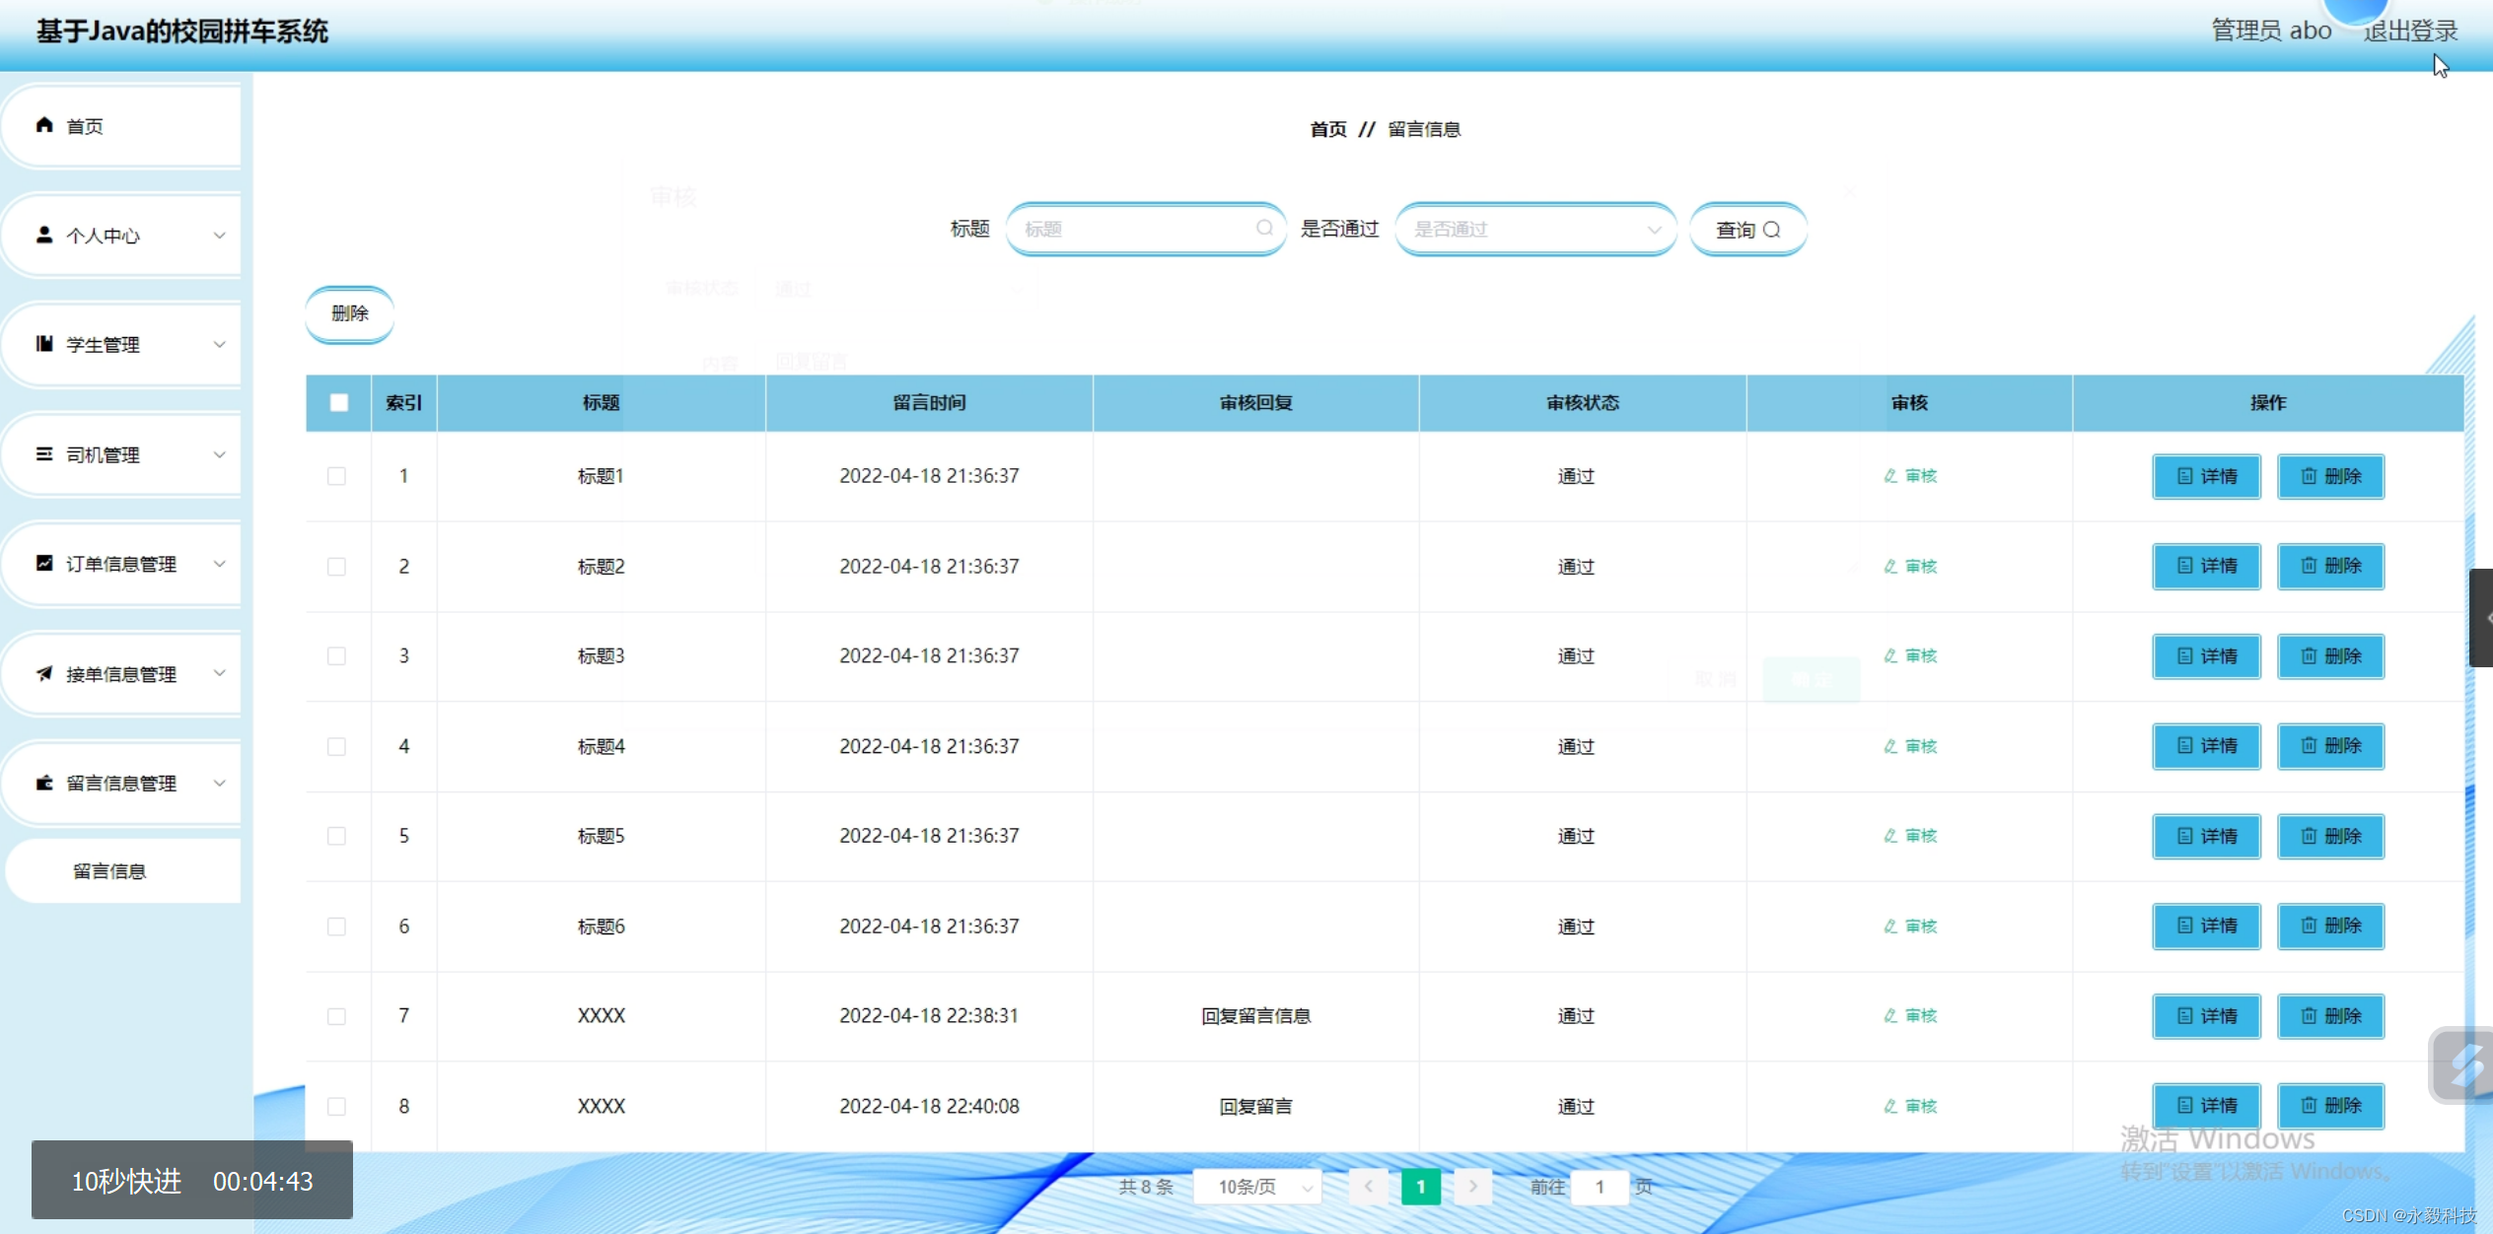Click 详情 button for 标题2 row
The image size is (2493, 1234).
[x=2206, y=566]
